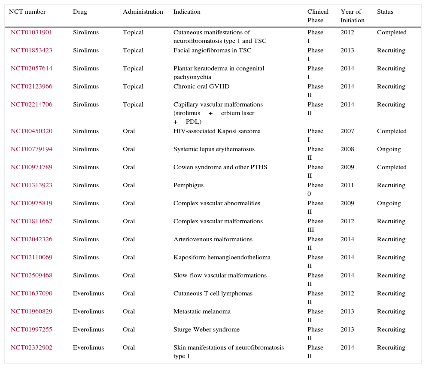426x368 pixels.
Task: Follow the NCT02123966 link
Action: pos(31,86)
